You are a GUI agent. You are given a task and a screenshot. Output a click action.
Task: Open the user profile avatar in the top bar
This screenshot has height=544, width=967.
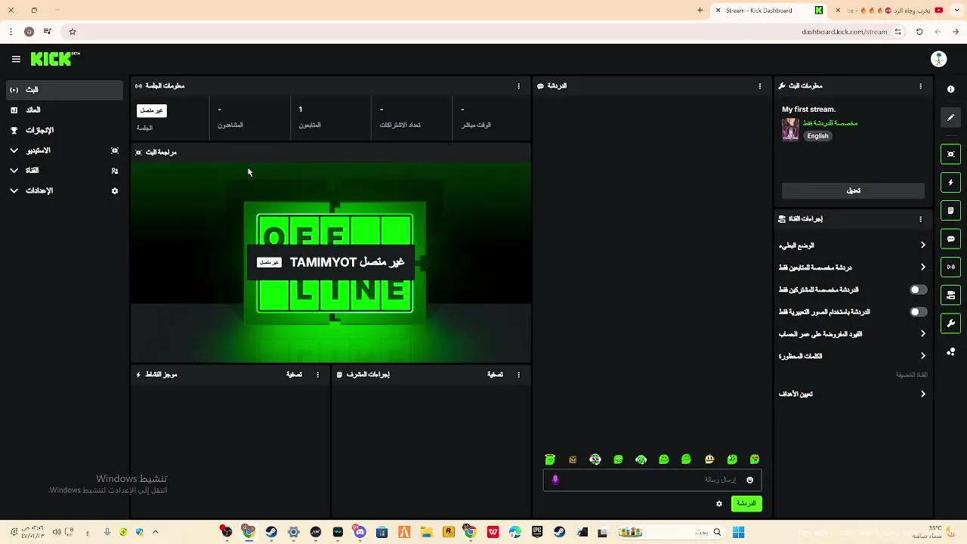(x=938, y=59)
